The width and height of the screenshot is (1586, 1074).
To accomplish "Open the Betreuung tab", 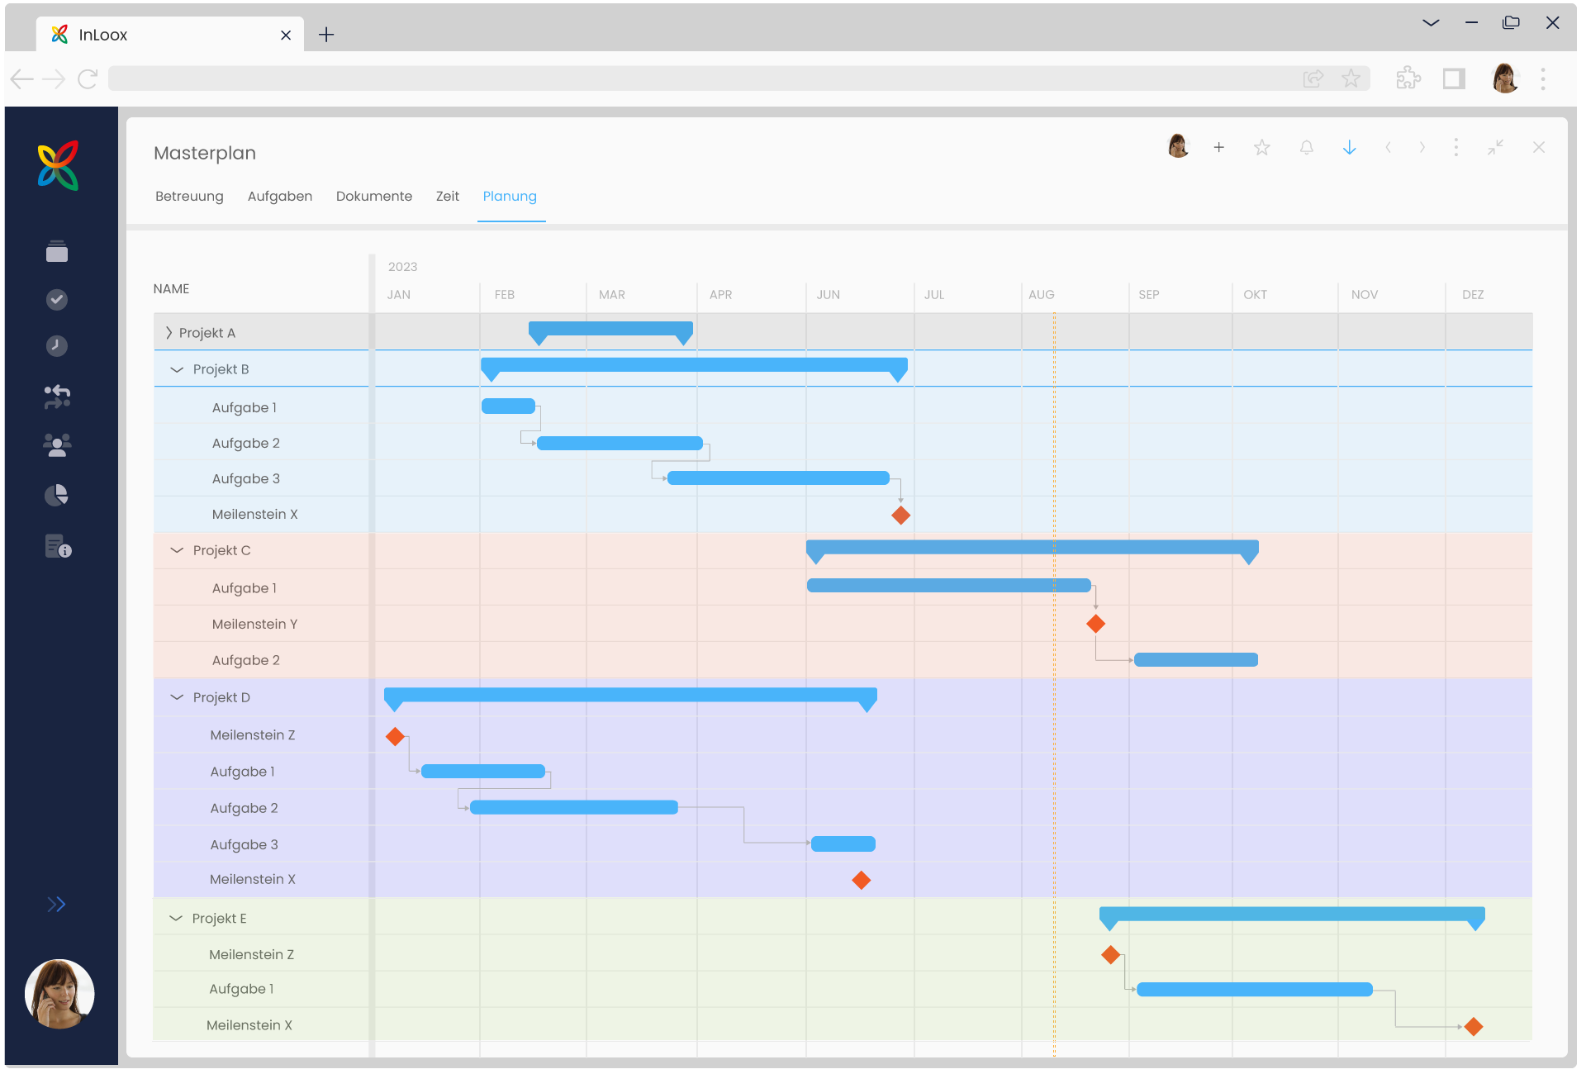I will tap(189, 197).
